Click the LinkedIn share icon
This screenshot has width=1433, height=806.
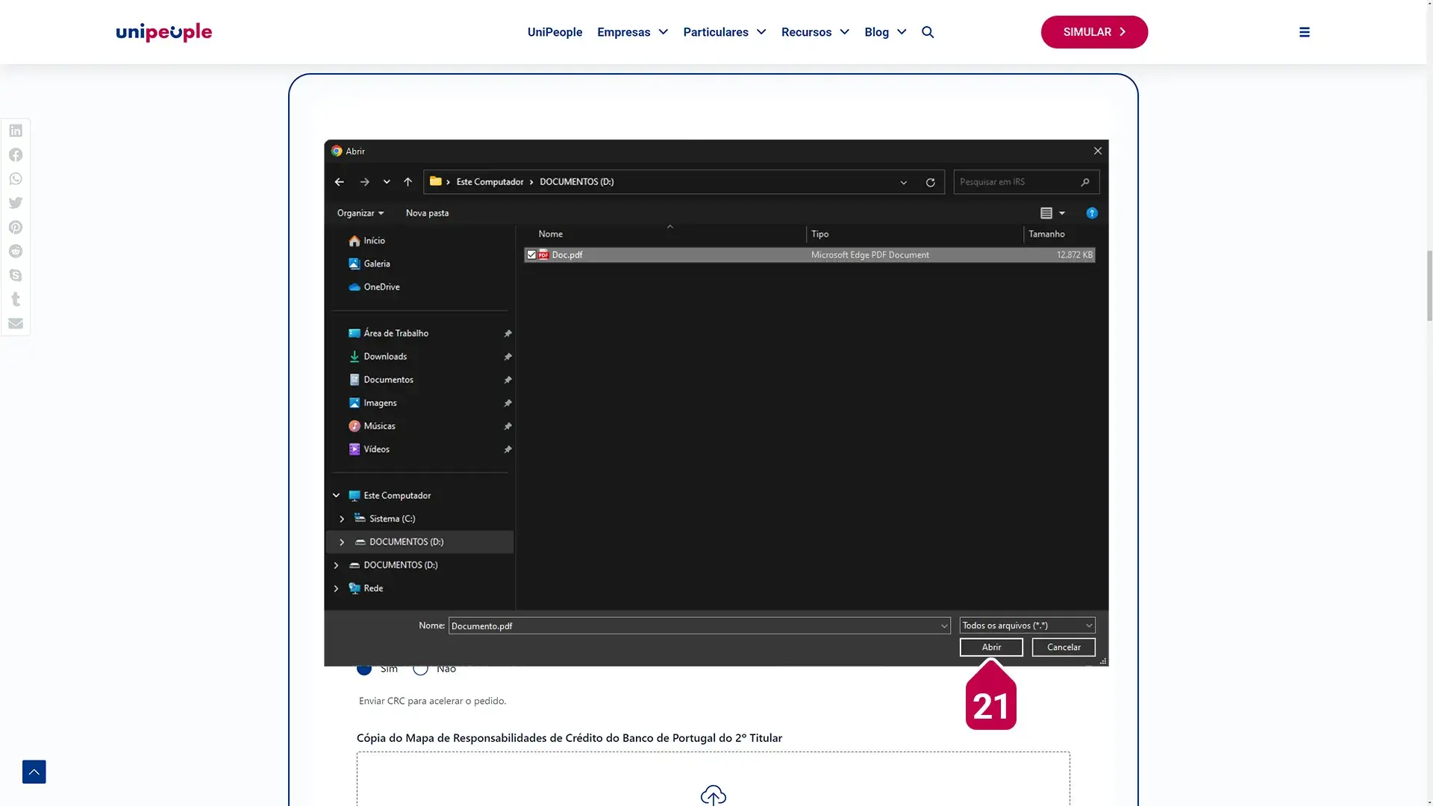tap(16, 131)
